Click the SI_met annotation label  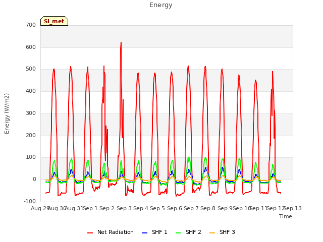pos(54,21)
